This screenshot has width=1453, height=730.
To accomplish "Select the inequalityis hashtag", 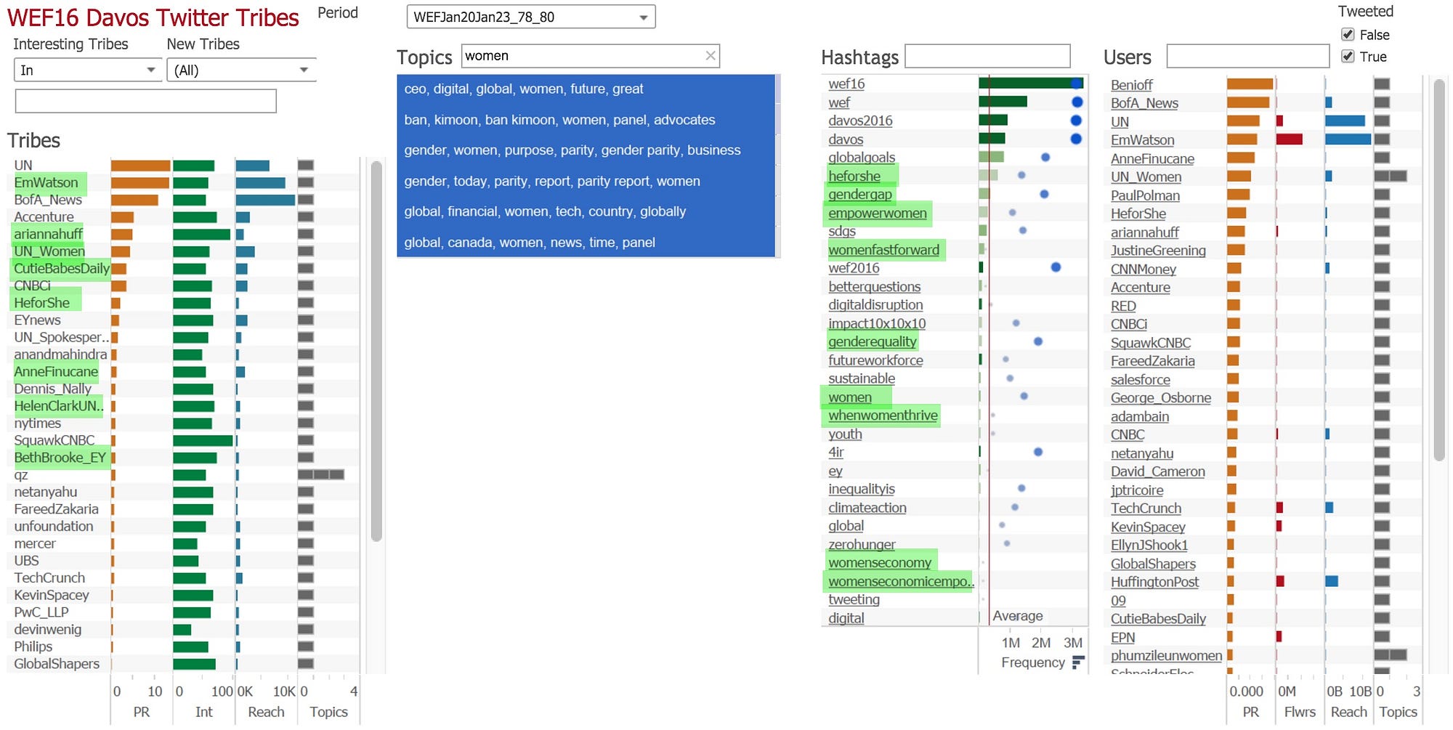I will [x=862, y=490].
